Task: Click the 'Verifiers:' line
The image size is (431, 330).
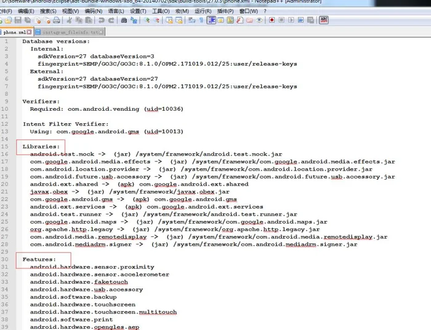Action: pos(41,102)
